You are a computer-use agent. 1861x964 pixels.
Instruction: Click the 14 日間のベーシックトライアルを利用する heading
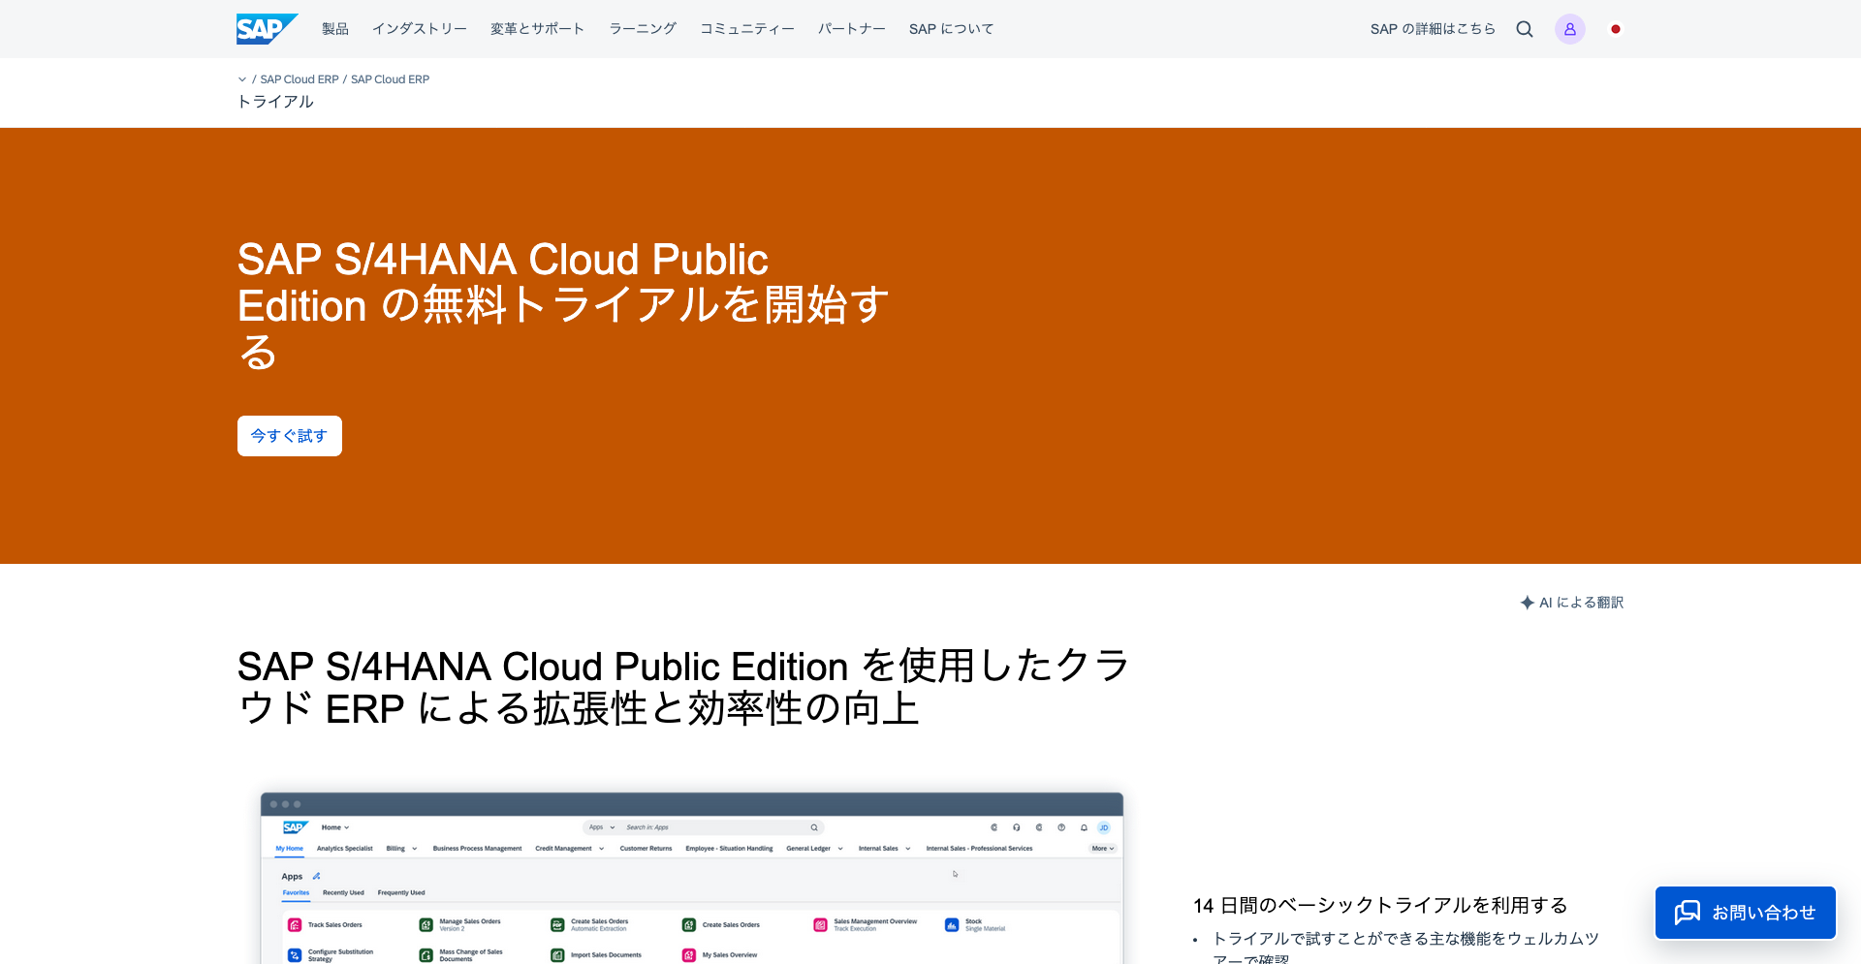click(1380, 905)
